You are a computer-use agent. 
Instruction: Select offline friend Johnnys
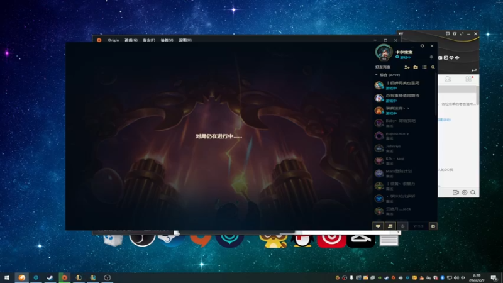click(x=404, y=148)
